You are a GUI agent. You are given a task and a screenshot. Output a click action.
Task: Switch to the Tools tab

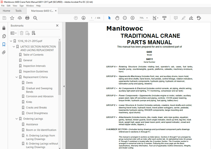18,11
